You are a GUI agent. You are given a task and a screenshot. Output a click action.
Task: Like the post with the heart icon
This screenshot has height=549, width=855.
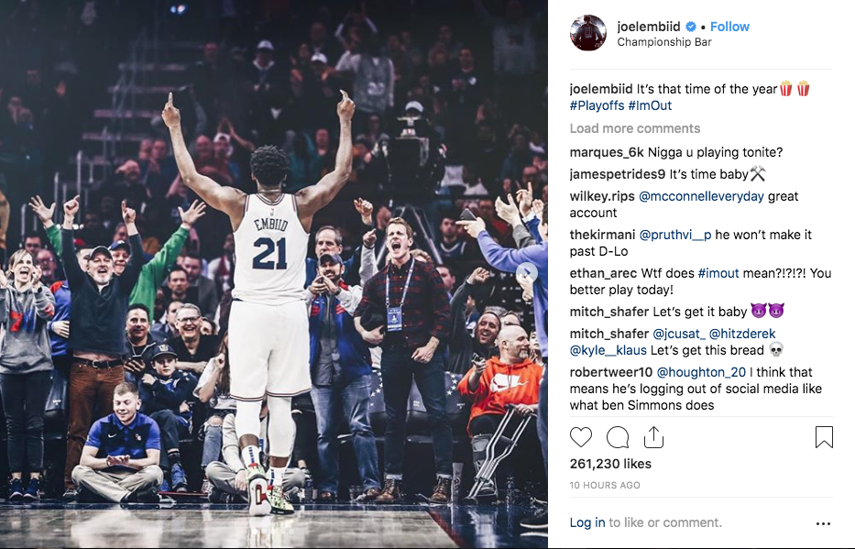pos(581,437)
